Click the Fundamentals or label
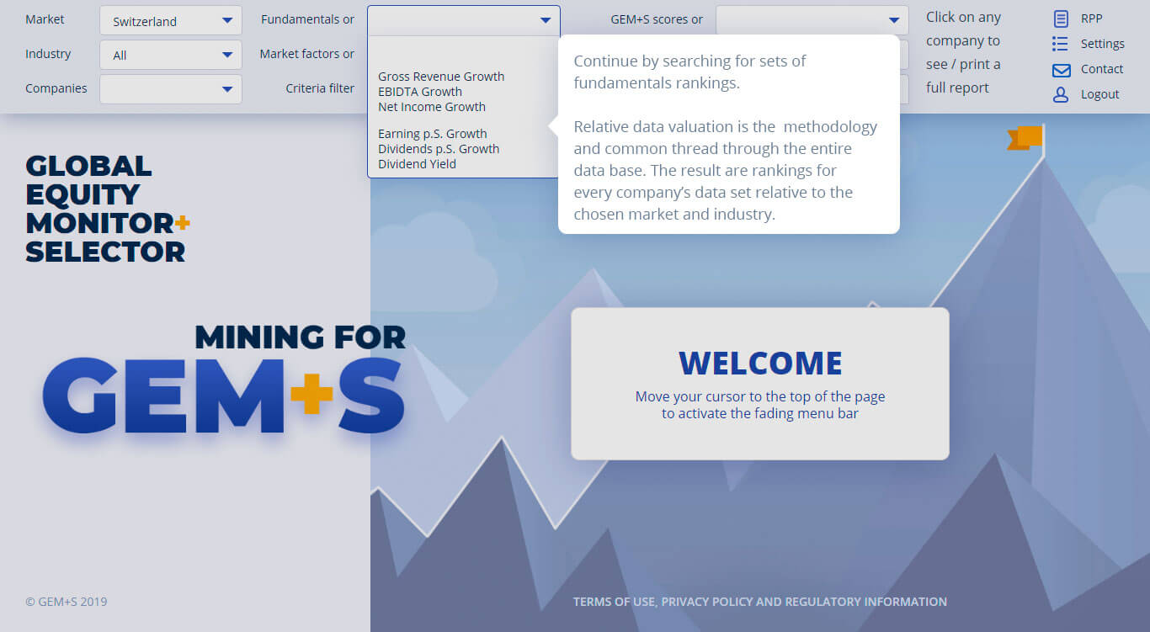The width and height of the screenshot is (1150, 632). click(307, 19)
